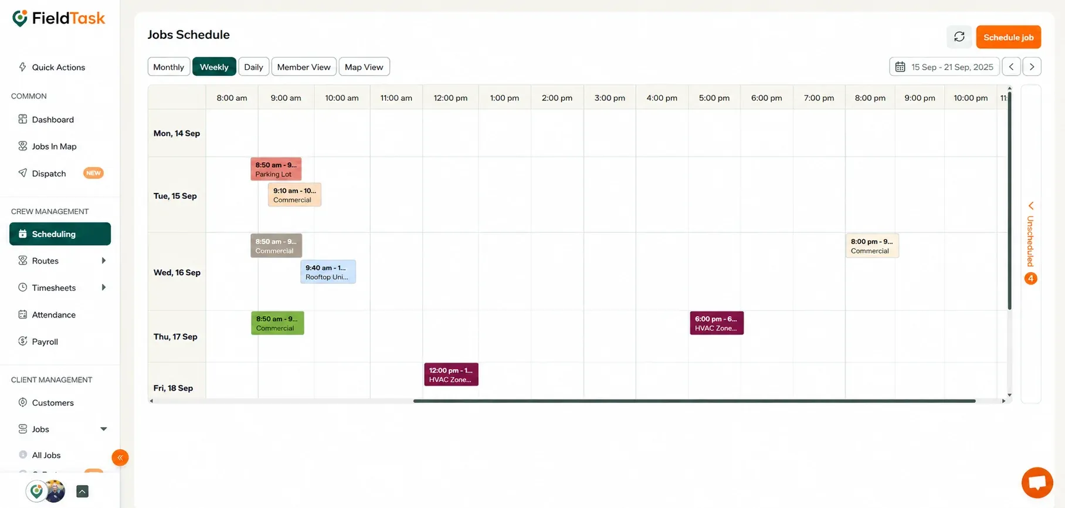
Task: Click the vertical schedule scrollbar
Action: pyautogui.click(x=1009, y=199)
